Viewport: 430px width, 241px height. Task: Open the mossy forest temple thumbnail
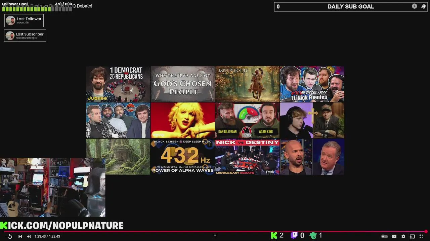(118, 157)
